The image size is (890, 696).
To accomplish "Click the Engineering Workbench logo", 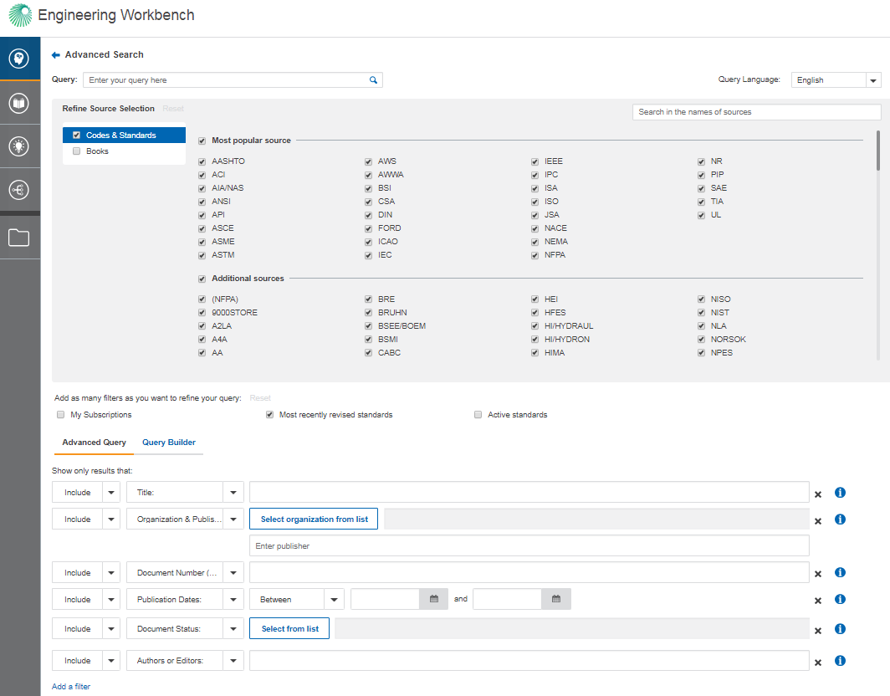I will (x=20, y=15).
